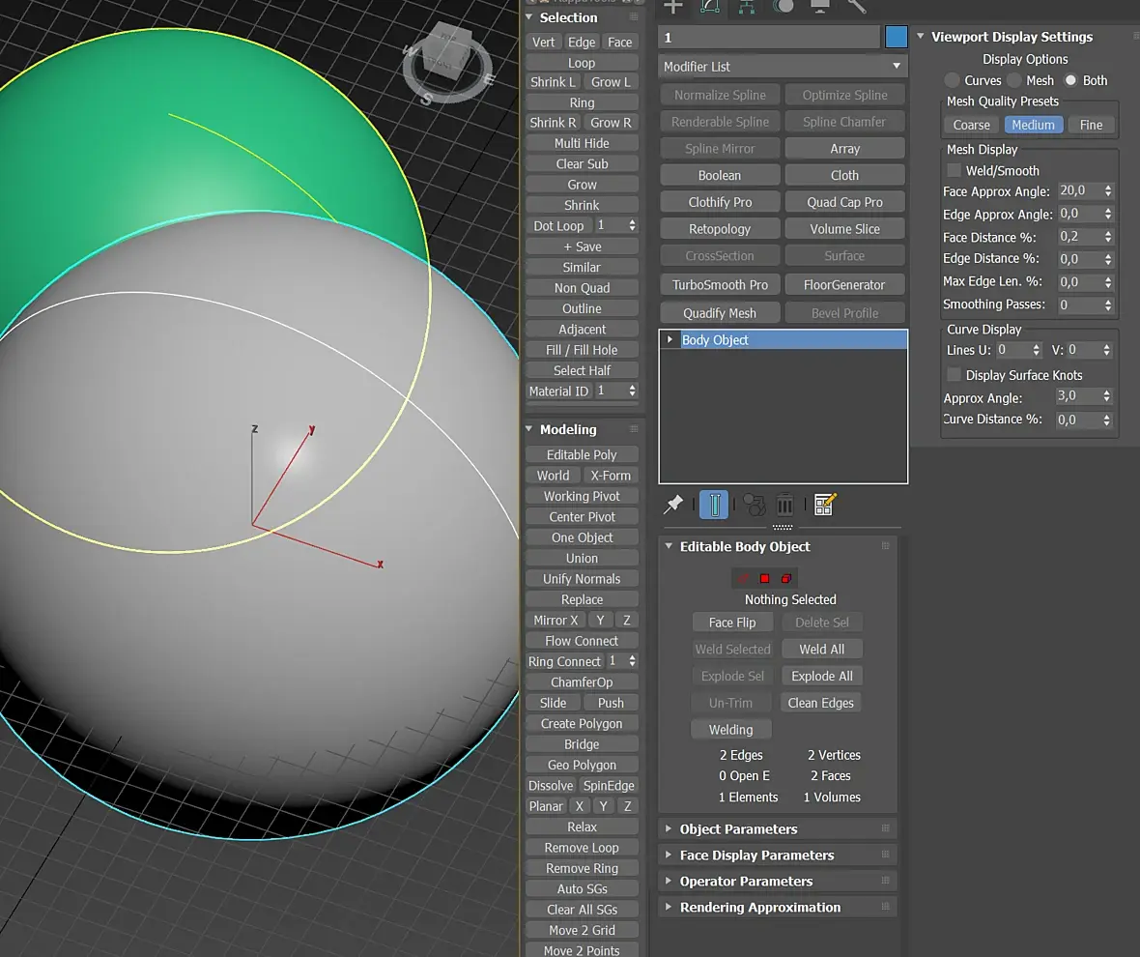Toggle Show End Result icon
This screenshot has width=1140, height=957.
point(714,505)
